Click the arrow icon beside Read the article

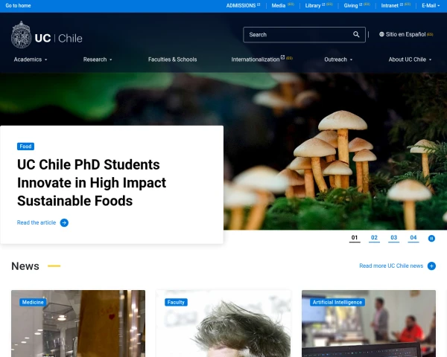click(x=64, y=222)
